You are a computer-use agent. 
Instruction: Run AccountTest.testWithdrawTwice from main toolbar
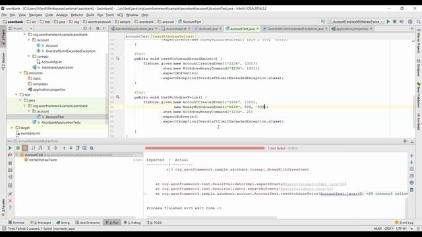(388, 22)
